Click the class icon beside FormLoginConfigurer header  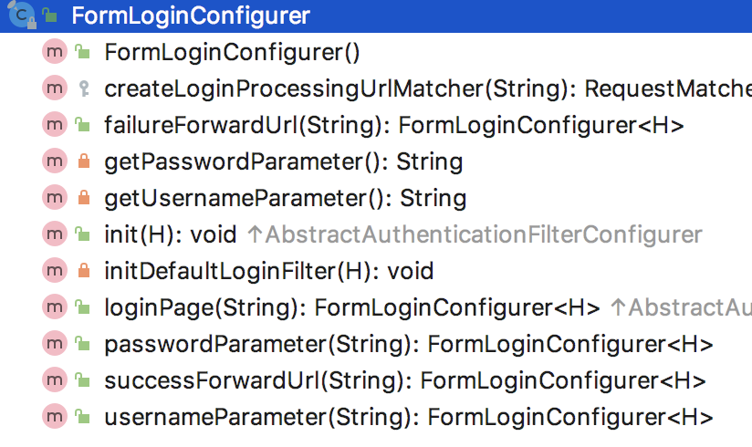pyautogui.click(x=23, y=15)
